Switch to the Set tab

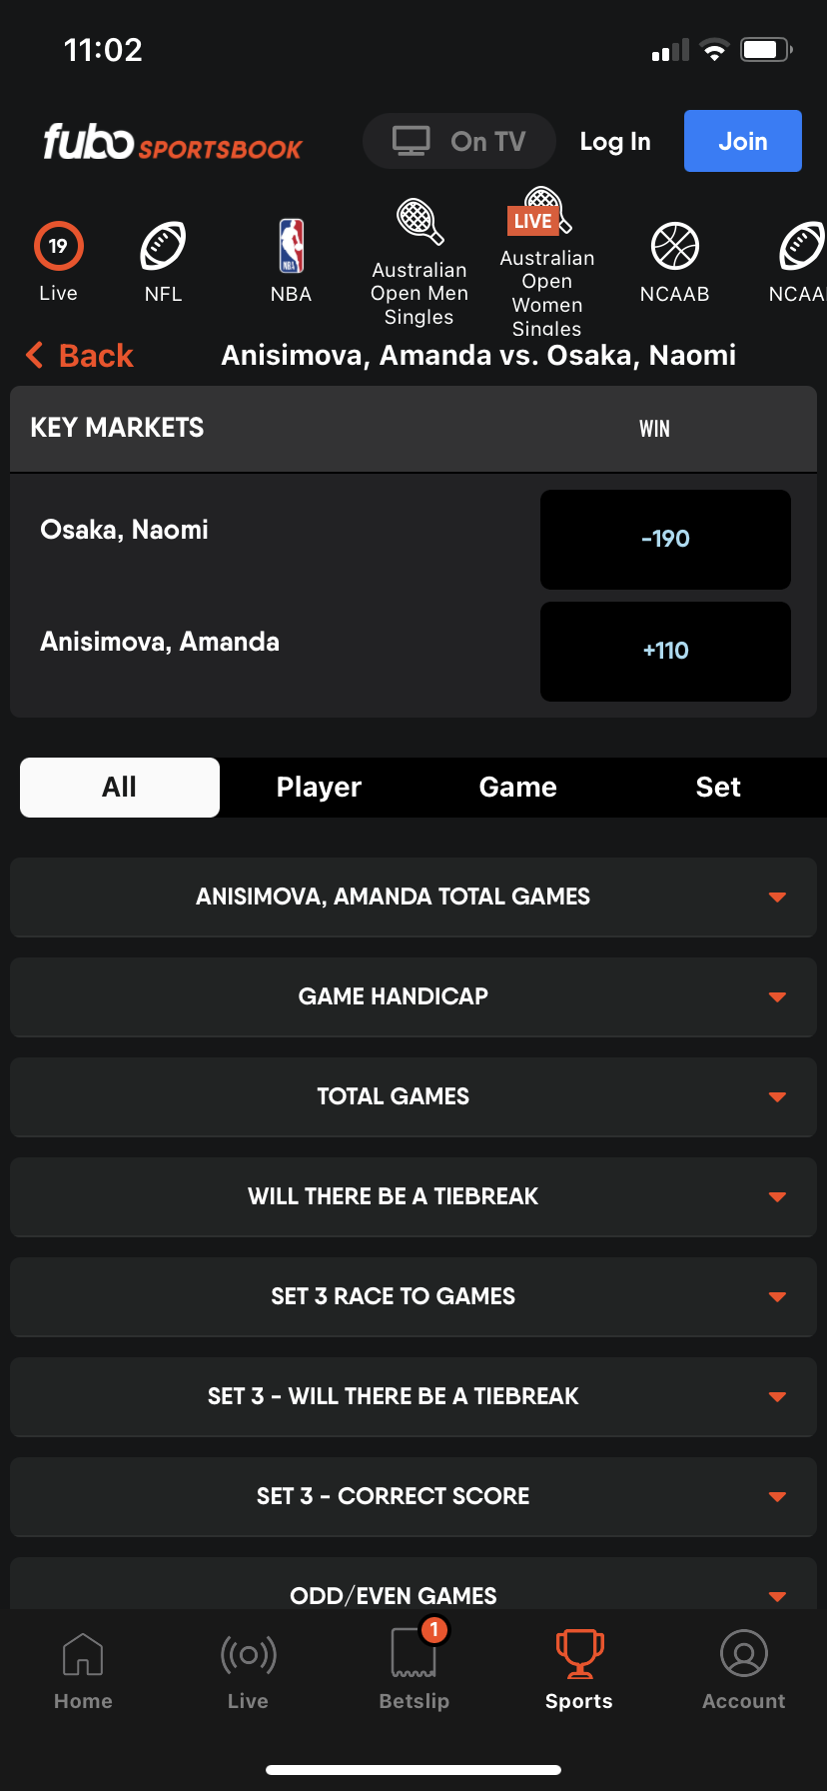(718, 788)
